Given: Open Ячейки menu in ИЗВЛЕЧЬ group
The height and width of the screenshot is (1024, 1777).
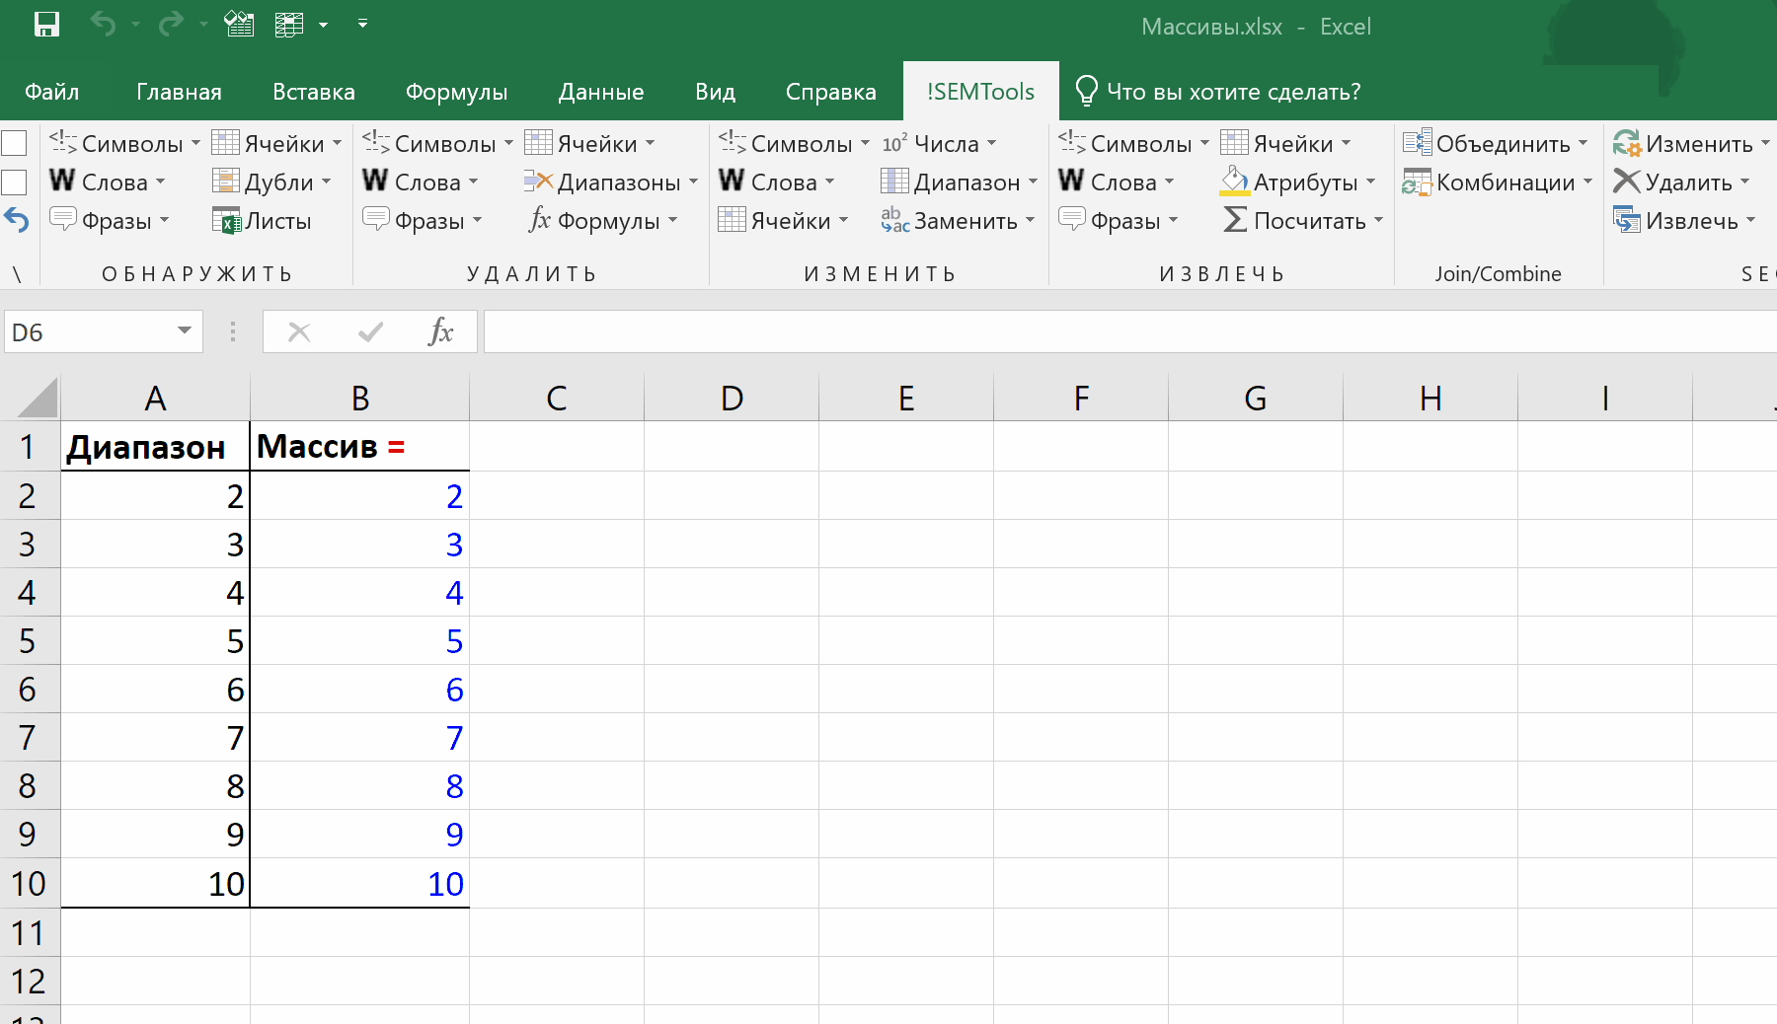Looking at the screenshot, I should click(1286, 144).
